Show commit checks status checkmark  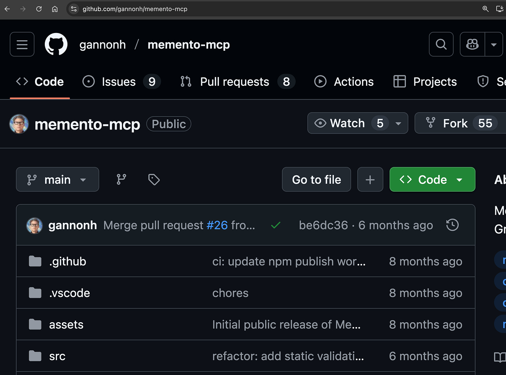pyautogui.click(x=276, y=225)
